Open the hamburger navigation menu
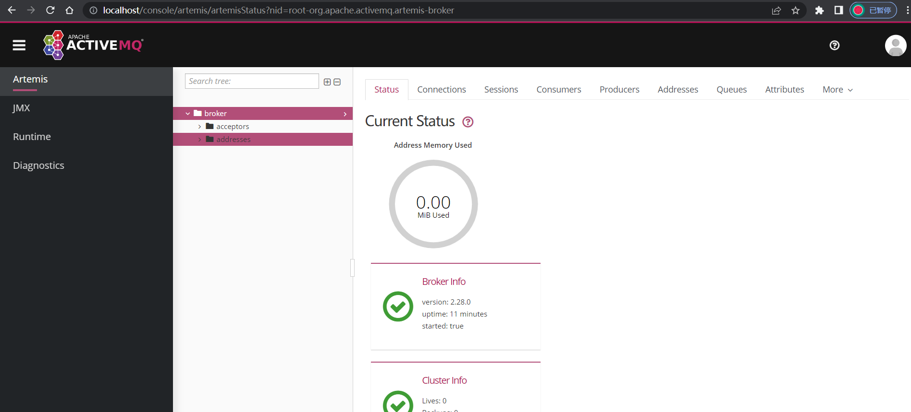The image size is (911, 412). click(x=19, y=46)
